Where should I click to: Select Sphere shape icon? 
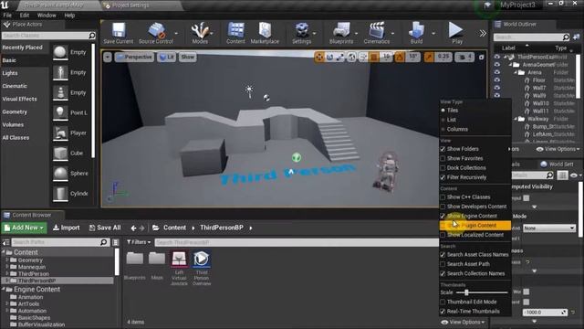pos(60,173)
